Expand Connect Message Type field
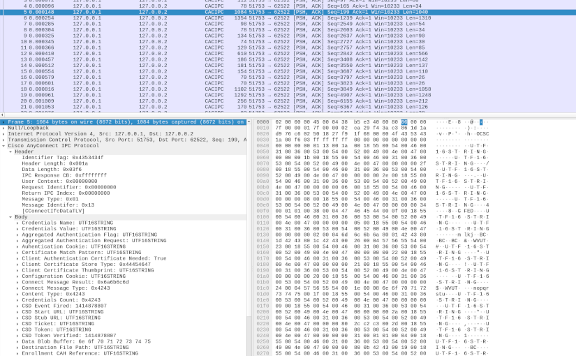 tap(17, 288)
